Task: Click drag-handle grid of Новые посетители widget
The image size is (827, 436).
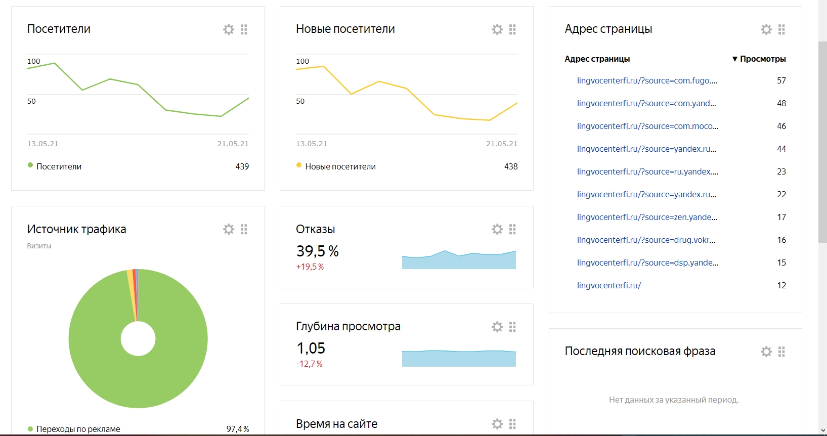Action: click(x=512, y=29)
